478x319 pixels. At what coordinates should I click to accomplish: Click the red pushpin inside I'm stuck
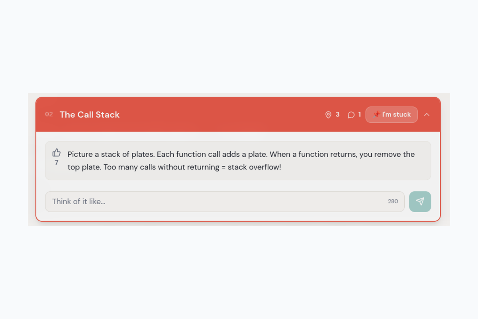click(376, 114)
